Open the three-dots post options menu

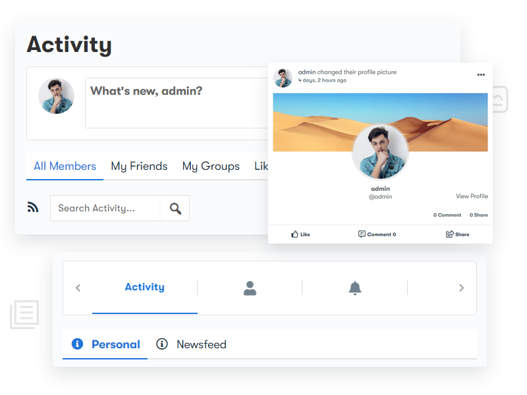click(x=481, y=74)
